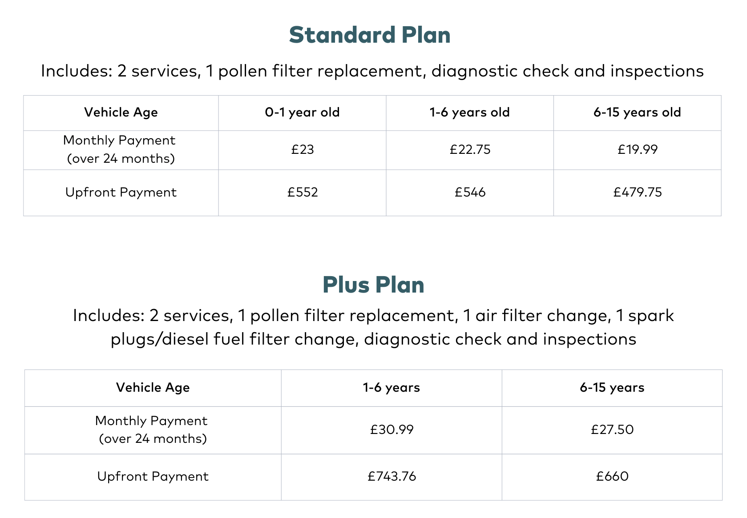Image resolution: width=747 pixels, height=518 pixels.
Task: Select the £22.75 monthly payment cell
Action: pyautogui.click(x=470, y=149)
